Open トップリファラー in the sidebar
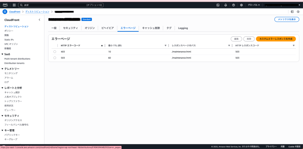This screenshot has width=303, height=149. coord(13,101)
